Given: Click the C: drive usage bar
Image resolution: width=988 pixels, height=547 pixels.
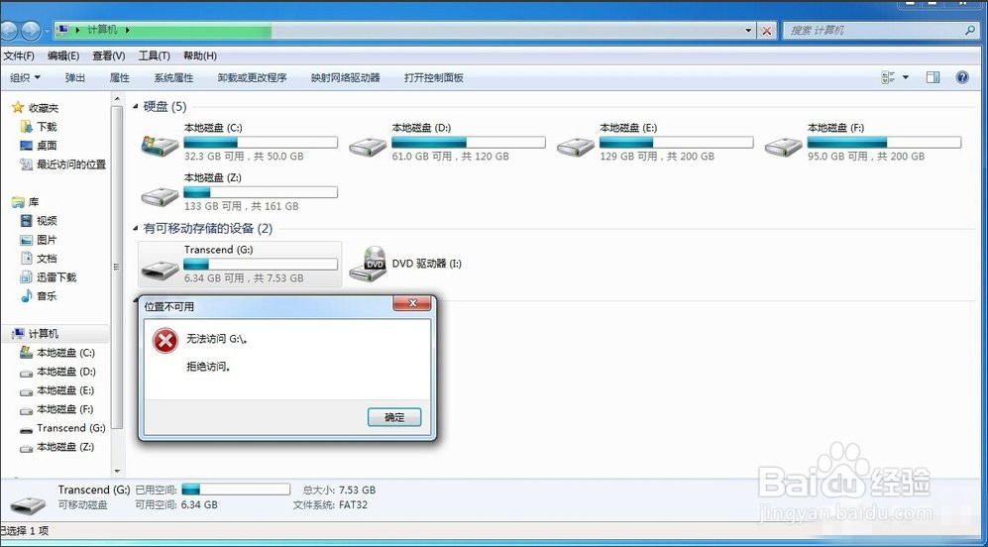Looking at the screenshot, I should (x=261, y=143).
